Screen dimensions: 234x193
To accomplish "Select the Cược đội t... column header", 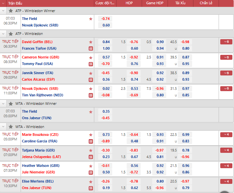I will coord(105,3).
